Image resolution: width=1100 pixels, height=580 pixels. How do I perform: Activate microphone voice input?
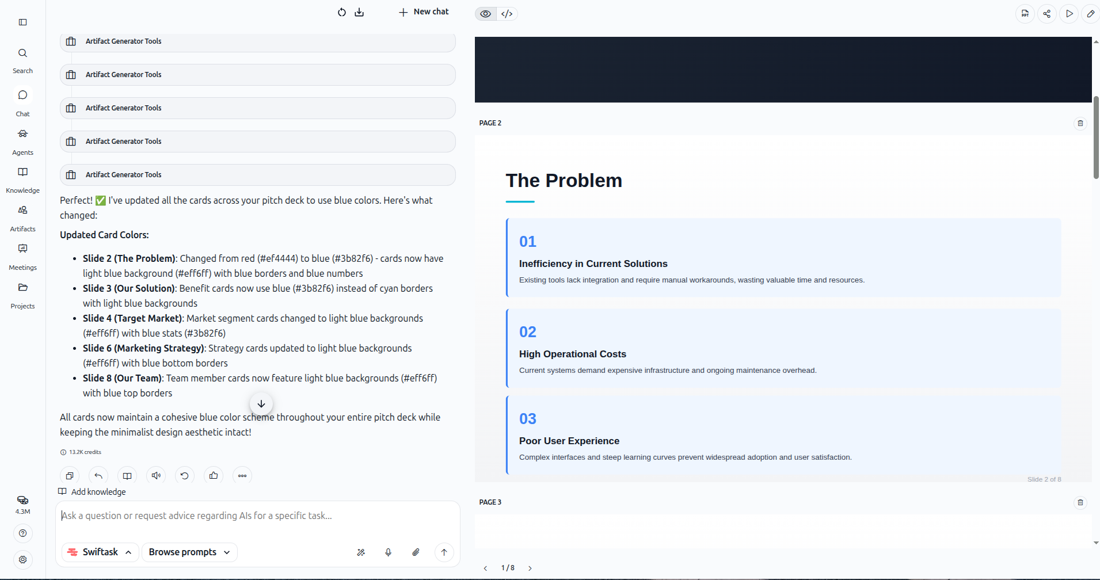(x=389, y=552)
